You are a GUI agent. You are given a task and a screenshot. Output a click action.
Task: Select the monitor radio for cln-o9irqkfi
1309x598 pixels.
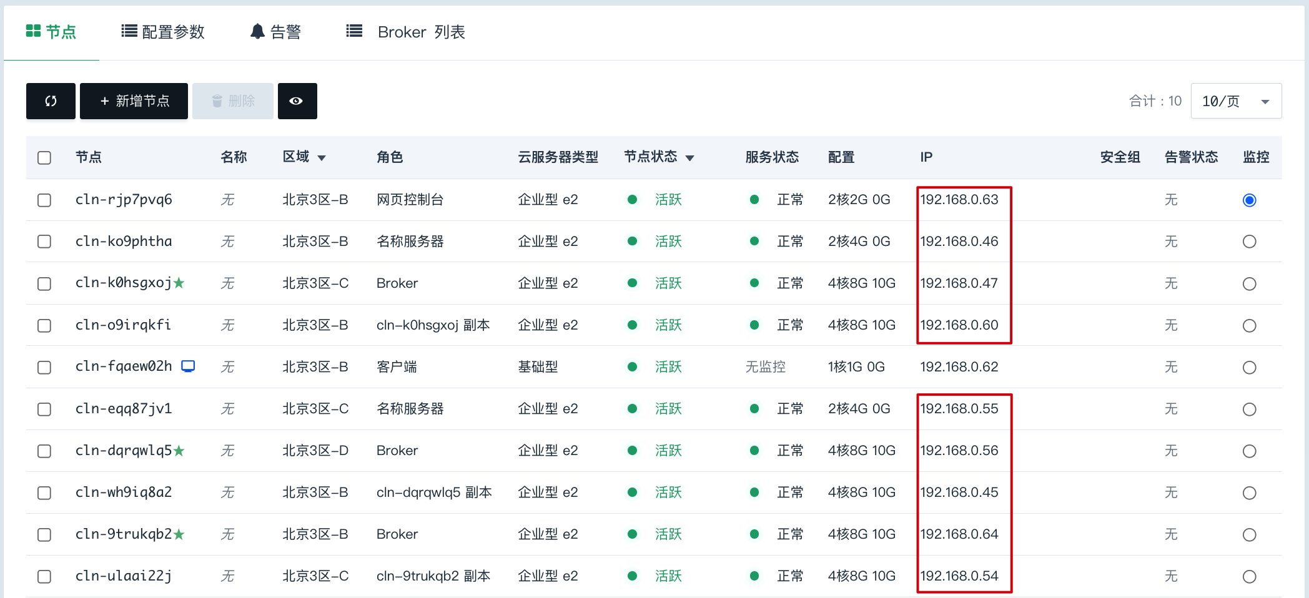(x=1250, y=326)
